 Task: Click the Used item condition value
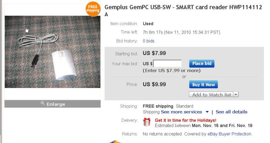(x=148, y=24)
